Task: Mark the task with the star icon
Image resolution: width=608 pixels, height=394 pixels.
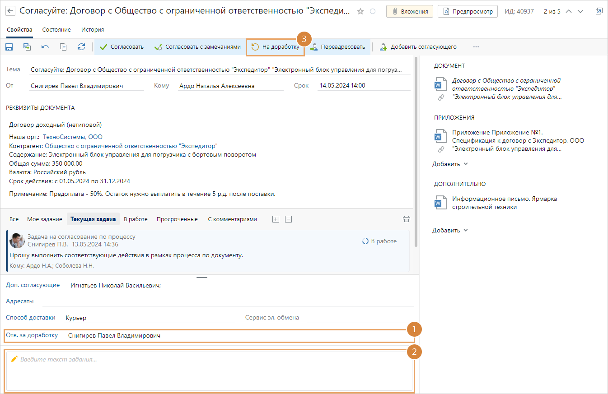Action: pos(360,11)
